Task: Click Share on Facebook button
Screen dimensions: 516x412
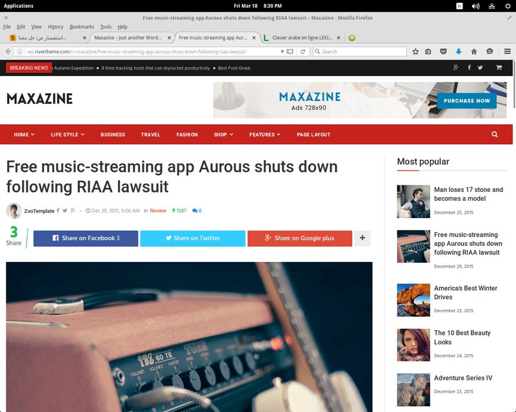Action: pyautogui.click(x=86, y=238)
